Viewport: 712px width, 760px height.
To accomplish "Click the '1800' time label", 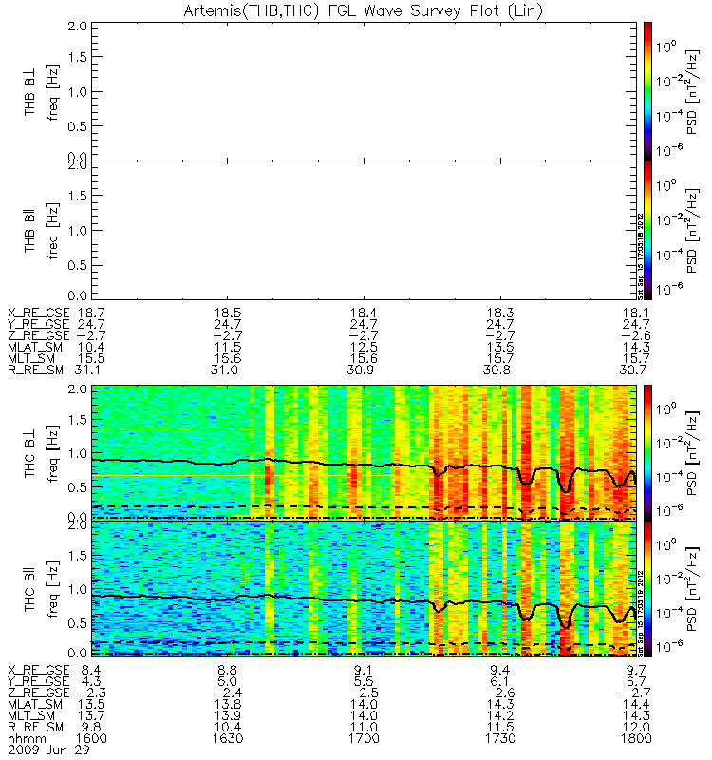I will click(x=636, y=739).
